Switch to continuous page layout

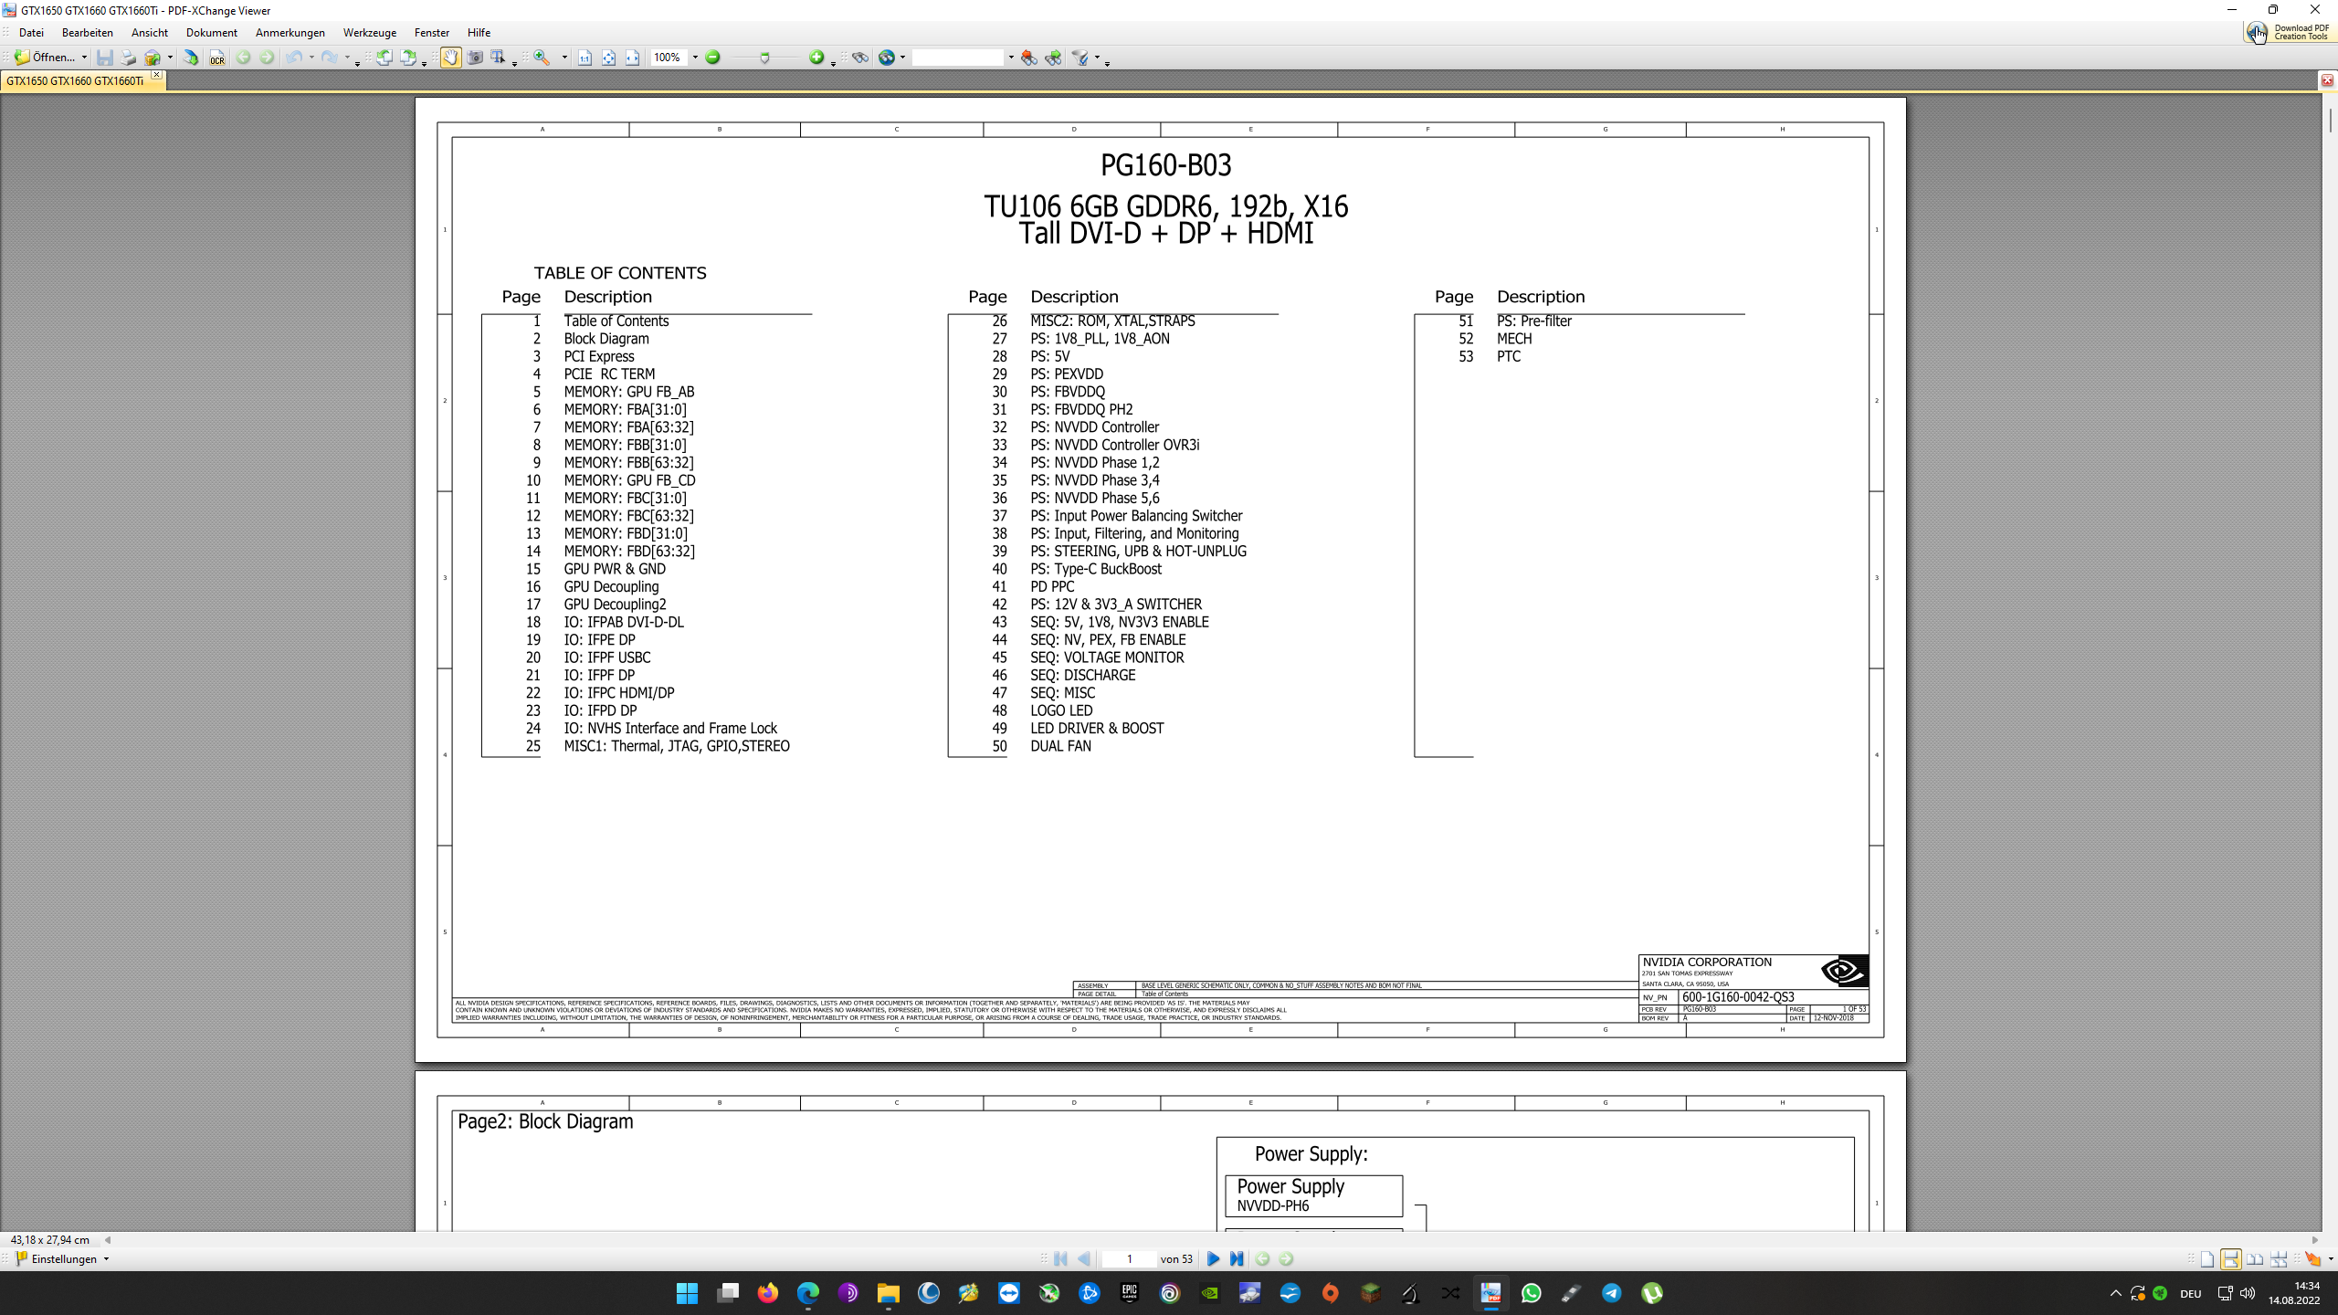2230,1259
